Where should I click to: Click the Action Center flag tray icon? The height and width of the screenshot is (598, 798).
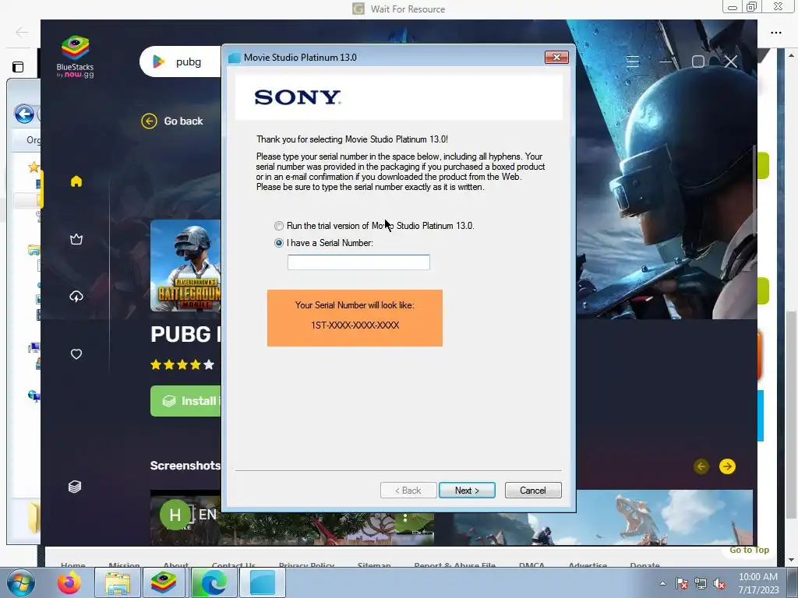[682, 583]
